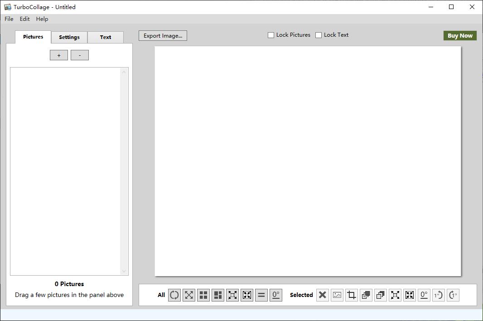The width and height of the screenshot is (483, 321).
Task: Click the 'Selected' label in bottom toolbar
Action: coord(301,295)
